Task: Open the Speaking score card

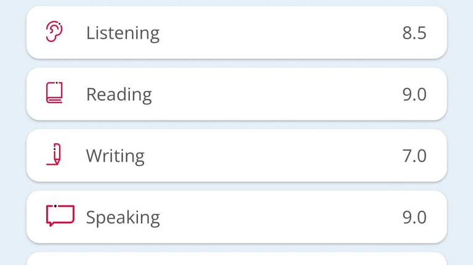Action: click(x=236, y=217)
